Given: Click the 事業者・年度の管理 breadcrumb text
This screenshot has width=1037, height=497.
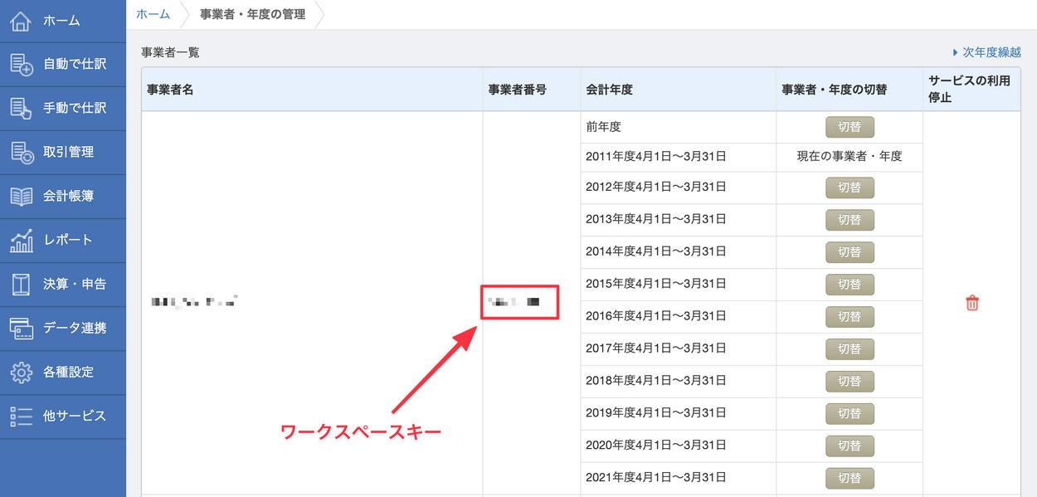Looking at the screenshot, I should pos(252,14).
